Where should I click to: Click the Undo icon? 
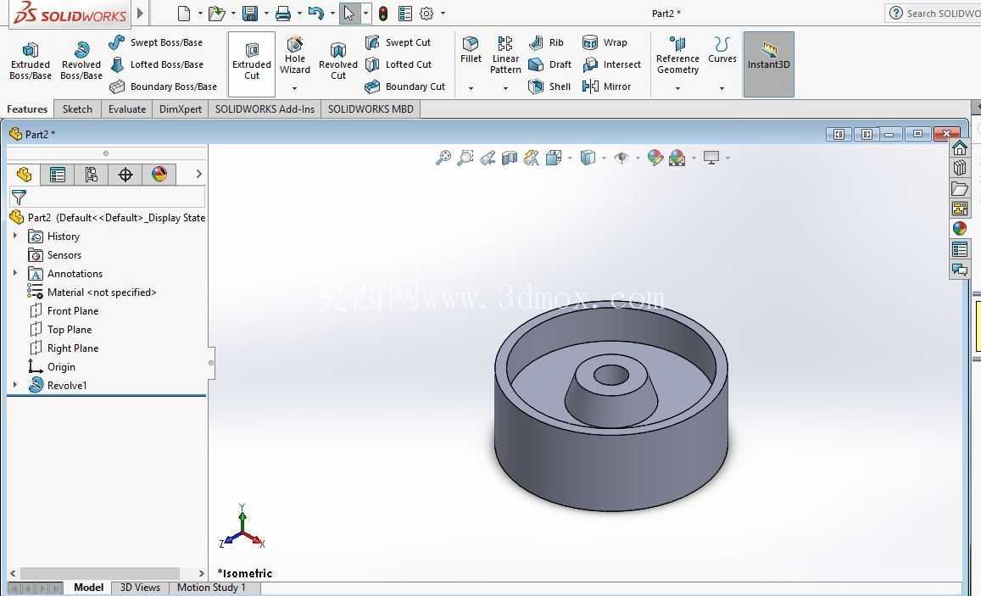[x=316, y=13]
